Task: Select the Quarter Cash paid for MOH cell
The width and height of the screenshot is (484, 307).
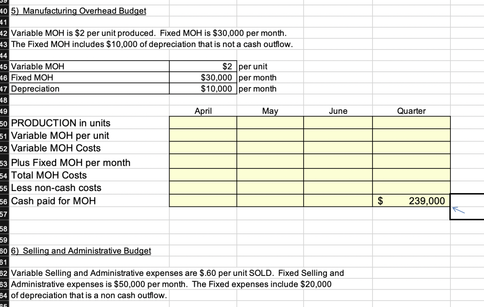Action: click(x=411, y=201)
